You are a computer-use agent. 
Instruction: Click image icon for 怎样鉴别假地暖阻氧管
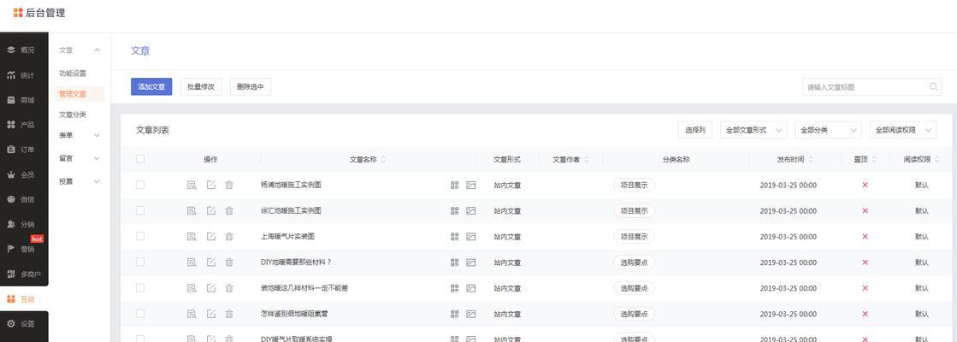(470, 314)
